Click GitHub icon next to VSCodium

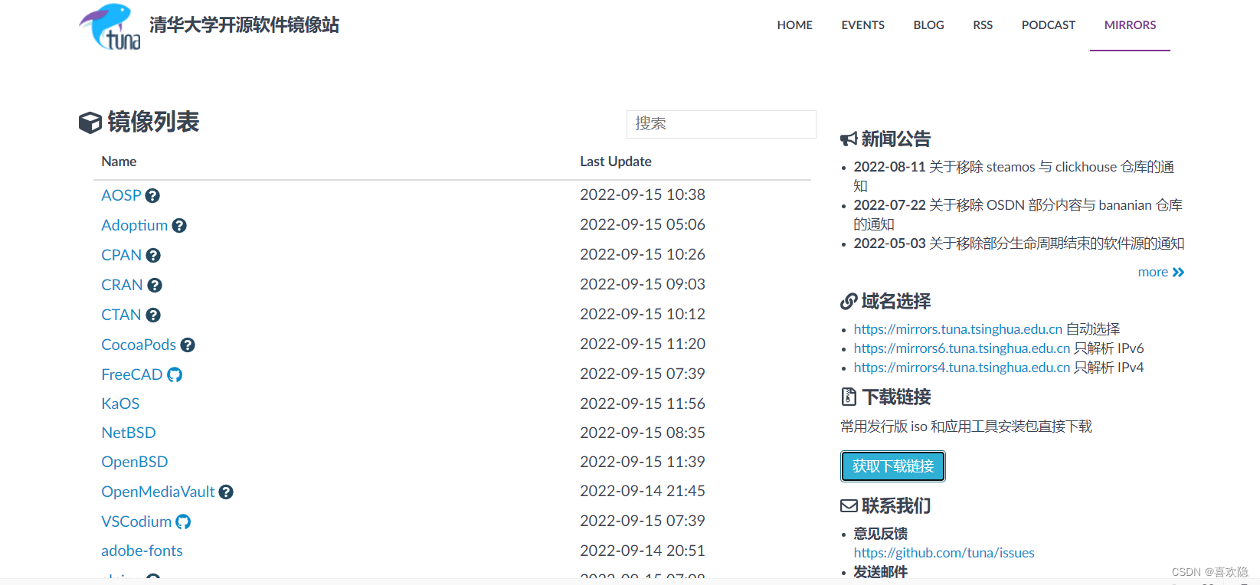pos(183,522)
